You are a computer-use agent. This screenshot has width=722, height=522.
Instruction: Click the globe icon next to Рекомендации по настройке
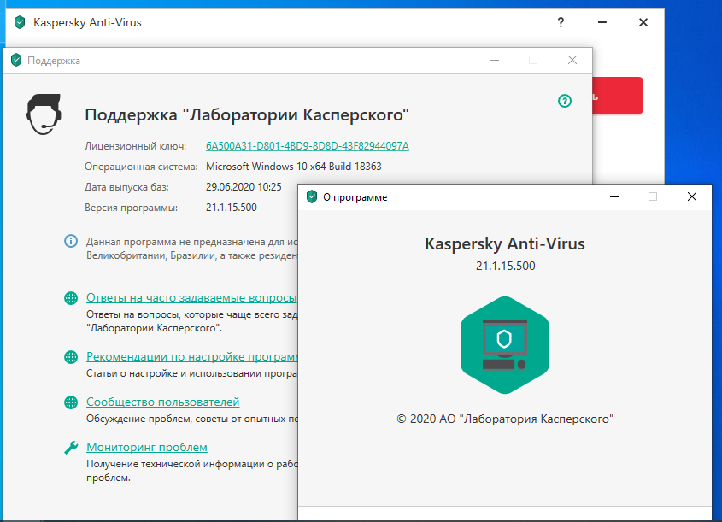point(72,357)
